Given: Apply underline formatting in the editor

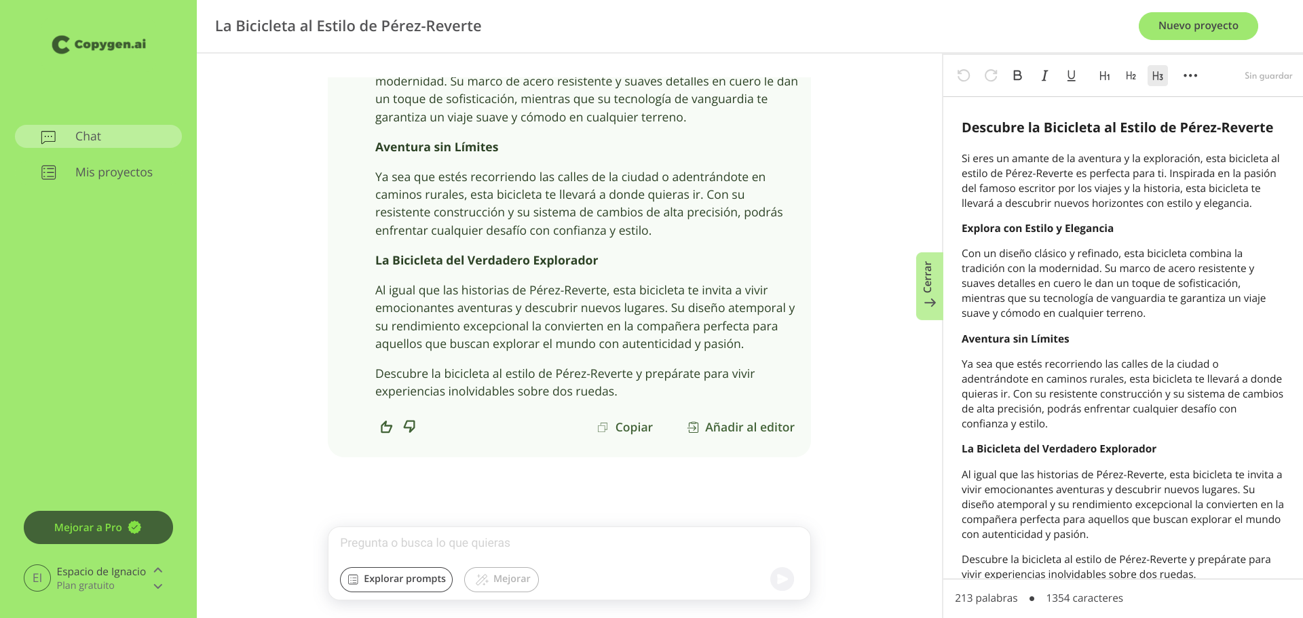Looking at the screenshot, I should [1071, 75].
